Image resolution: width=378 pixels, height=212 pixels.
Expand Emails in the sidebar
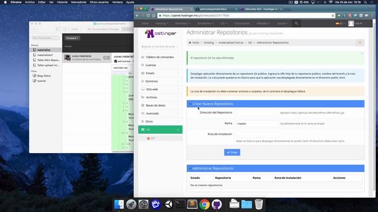pyautogui.click(x=160, y=73)
